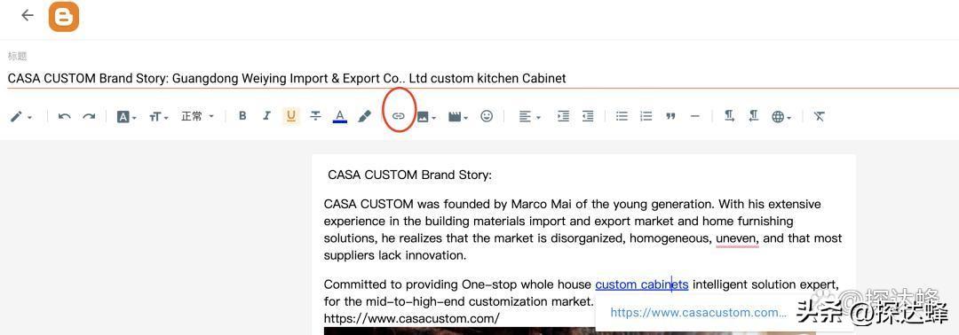Open the paragraph style dropdown 正常

[x=197, y=116]
